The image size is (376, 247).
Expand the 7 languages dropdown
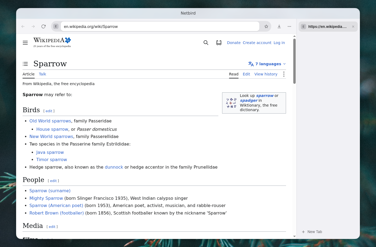tap(267, 64)
